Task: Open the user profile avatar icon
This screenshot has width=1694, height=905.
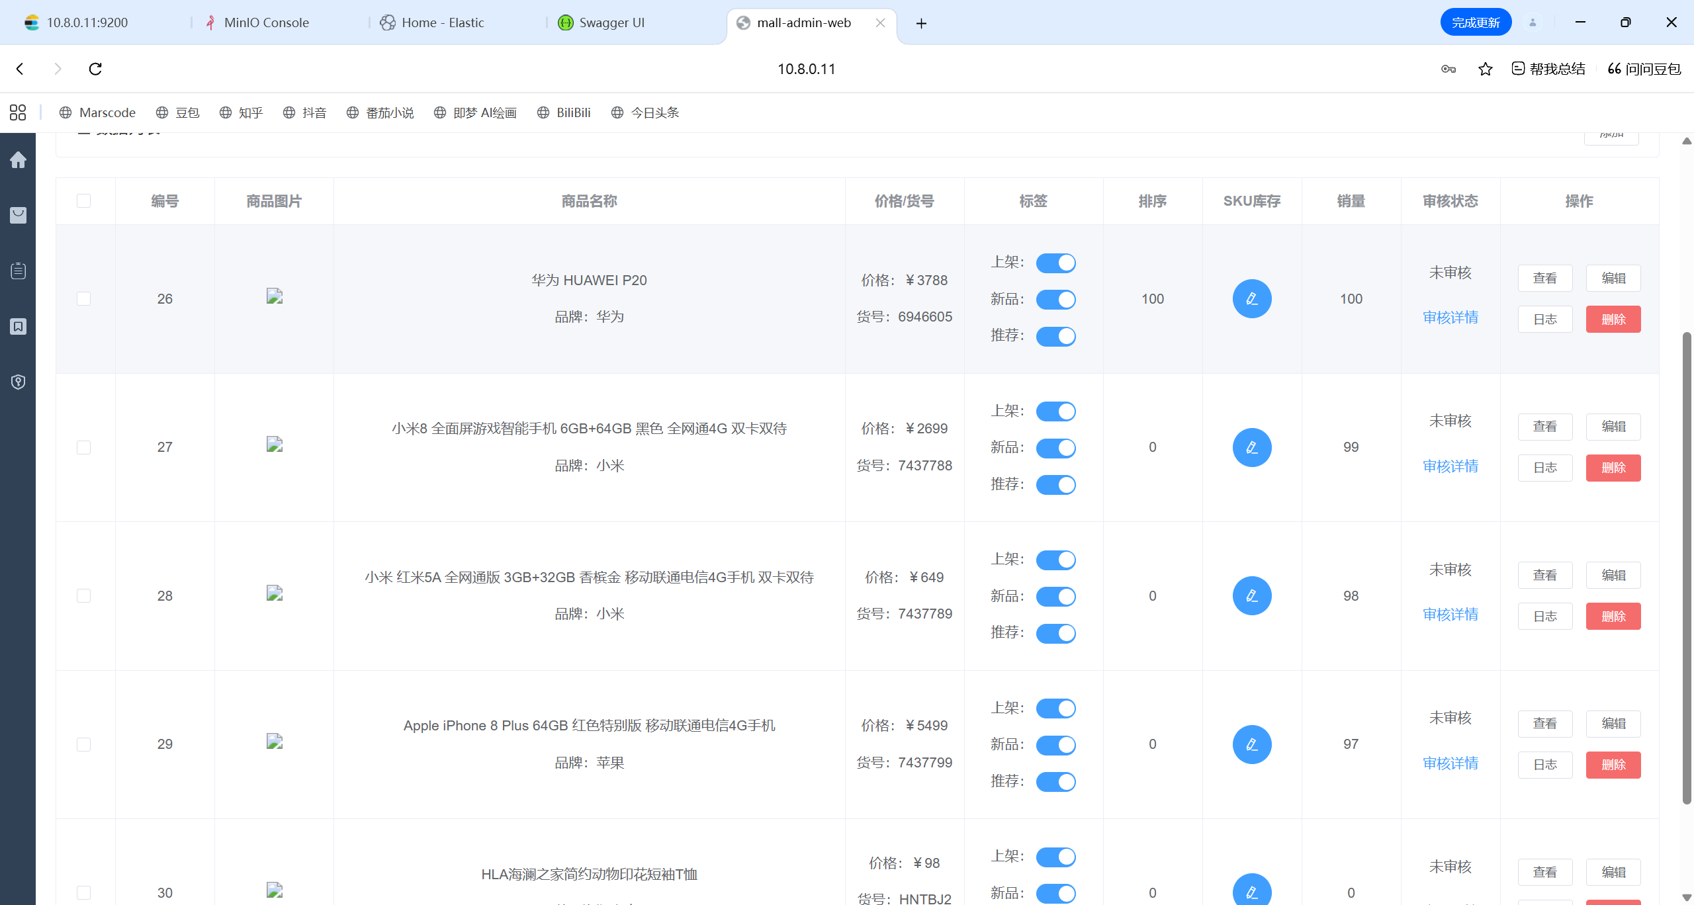Action: click(1533, 22)
